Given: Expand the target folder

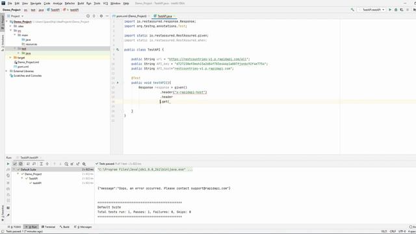Looking at the screenshot, I should [x=10, y=58].
